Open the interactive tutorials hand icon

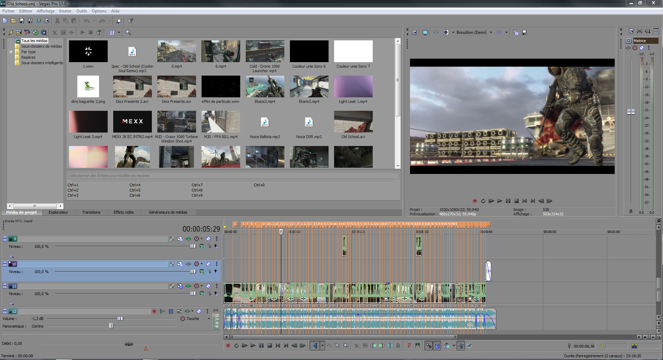(119, 21)
